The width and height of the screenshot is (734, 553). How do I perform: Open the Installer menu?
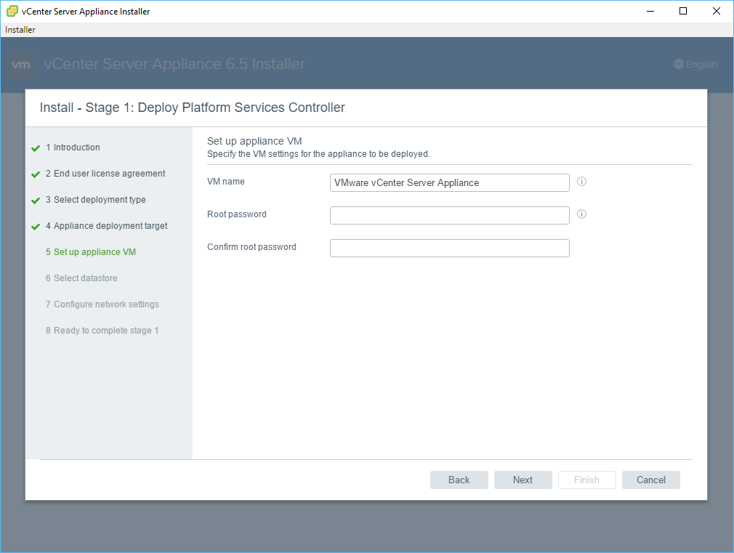tap(20, 30)
